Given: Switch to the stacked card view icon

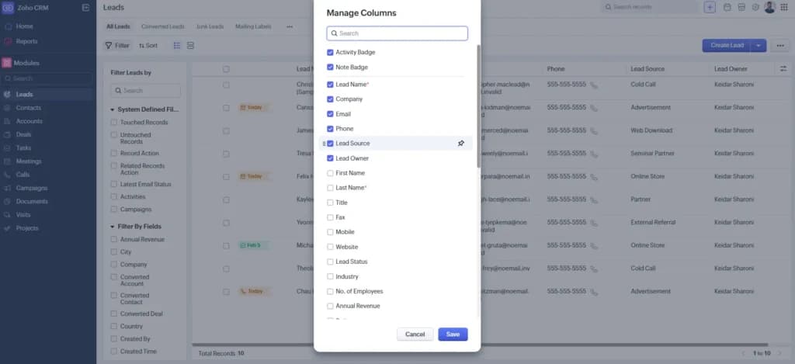Looking at the screenshot, I should pos(191,46).
